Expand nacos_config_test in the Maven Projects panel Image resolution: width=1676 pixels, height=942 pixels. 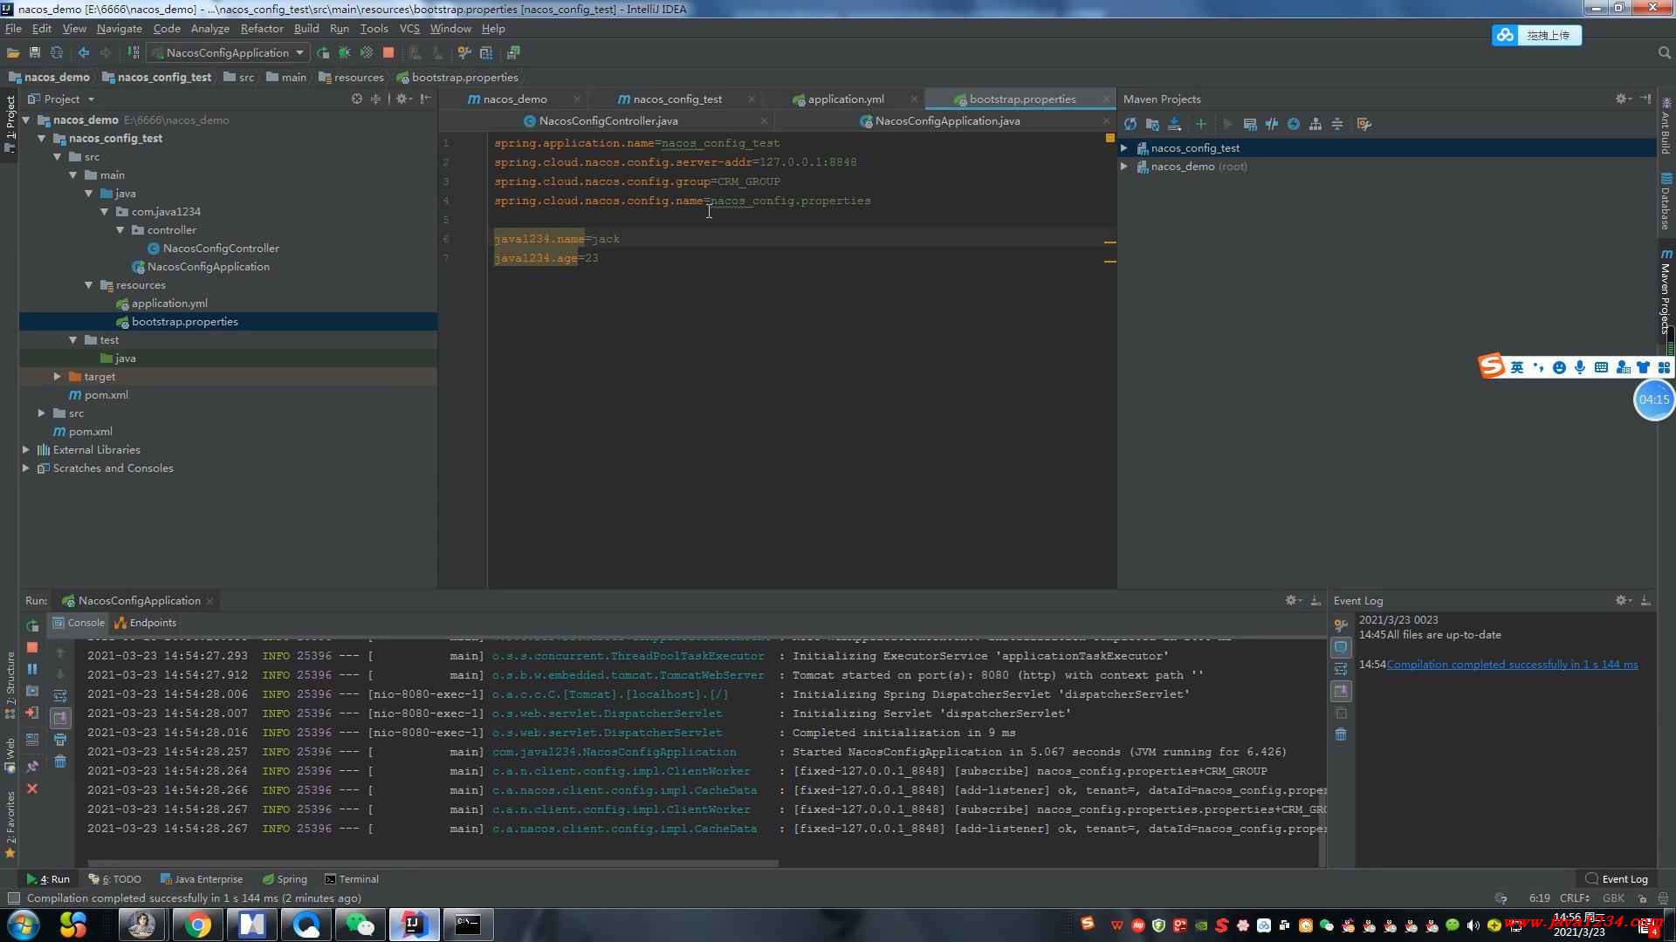(1124, 148)
